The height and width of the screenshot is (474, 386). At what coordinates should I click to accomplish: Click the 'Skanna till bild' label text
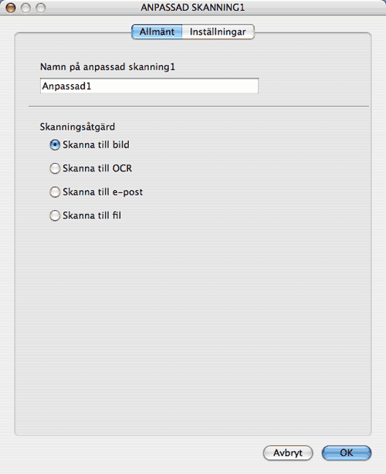(x=96, y=145)
